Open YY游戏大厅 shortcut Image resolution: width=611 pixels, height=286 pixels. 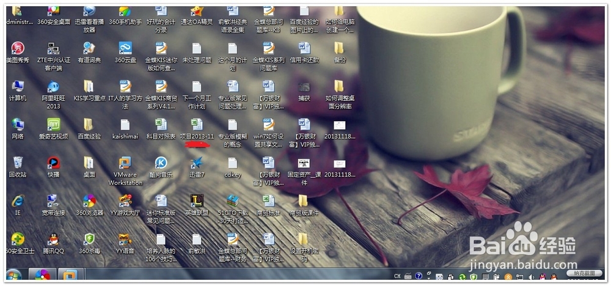(x=125, y=205)
